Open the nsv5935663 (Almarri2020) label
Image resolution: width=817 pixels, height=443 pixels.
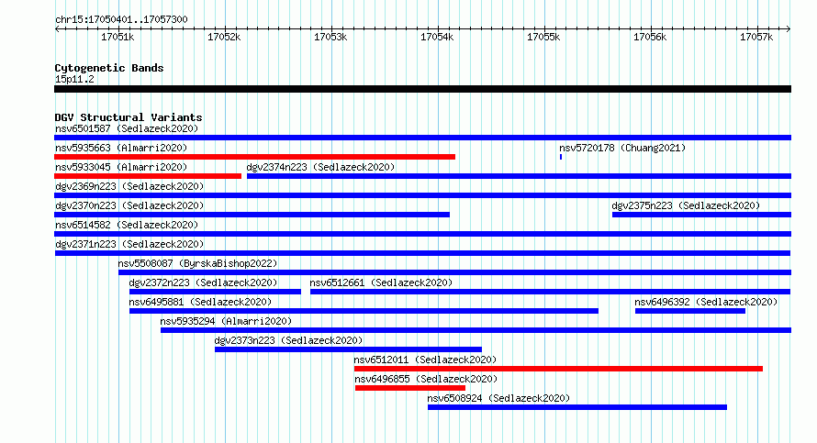(x=121, y=148)
